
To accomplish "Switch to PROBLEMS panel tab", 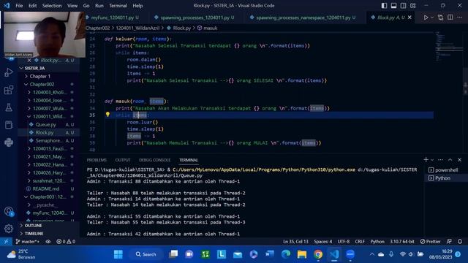I will (x=97, y=160).
